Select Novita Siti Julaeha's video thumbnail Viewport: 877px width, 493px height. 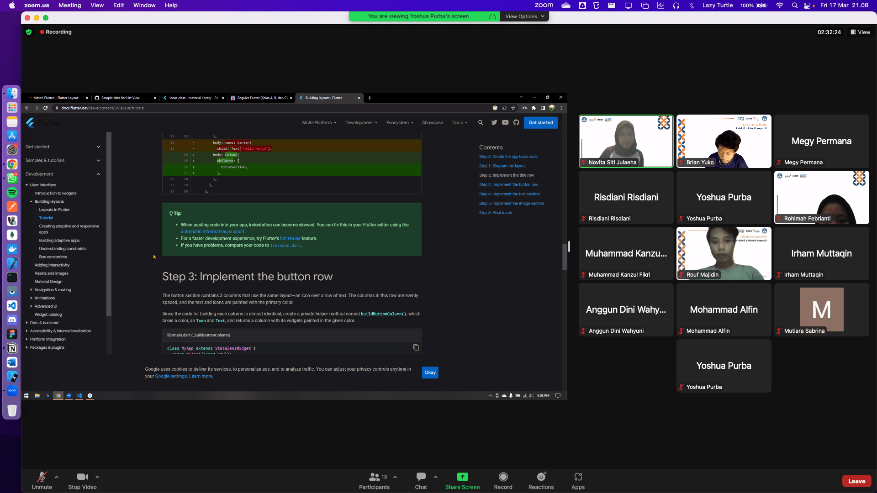[x=626, y=141]
